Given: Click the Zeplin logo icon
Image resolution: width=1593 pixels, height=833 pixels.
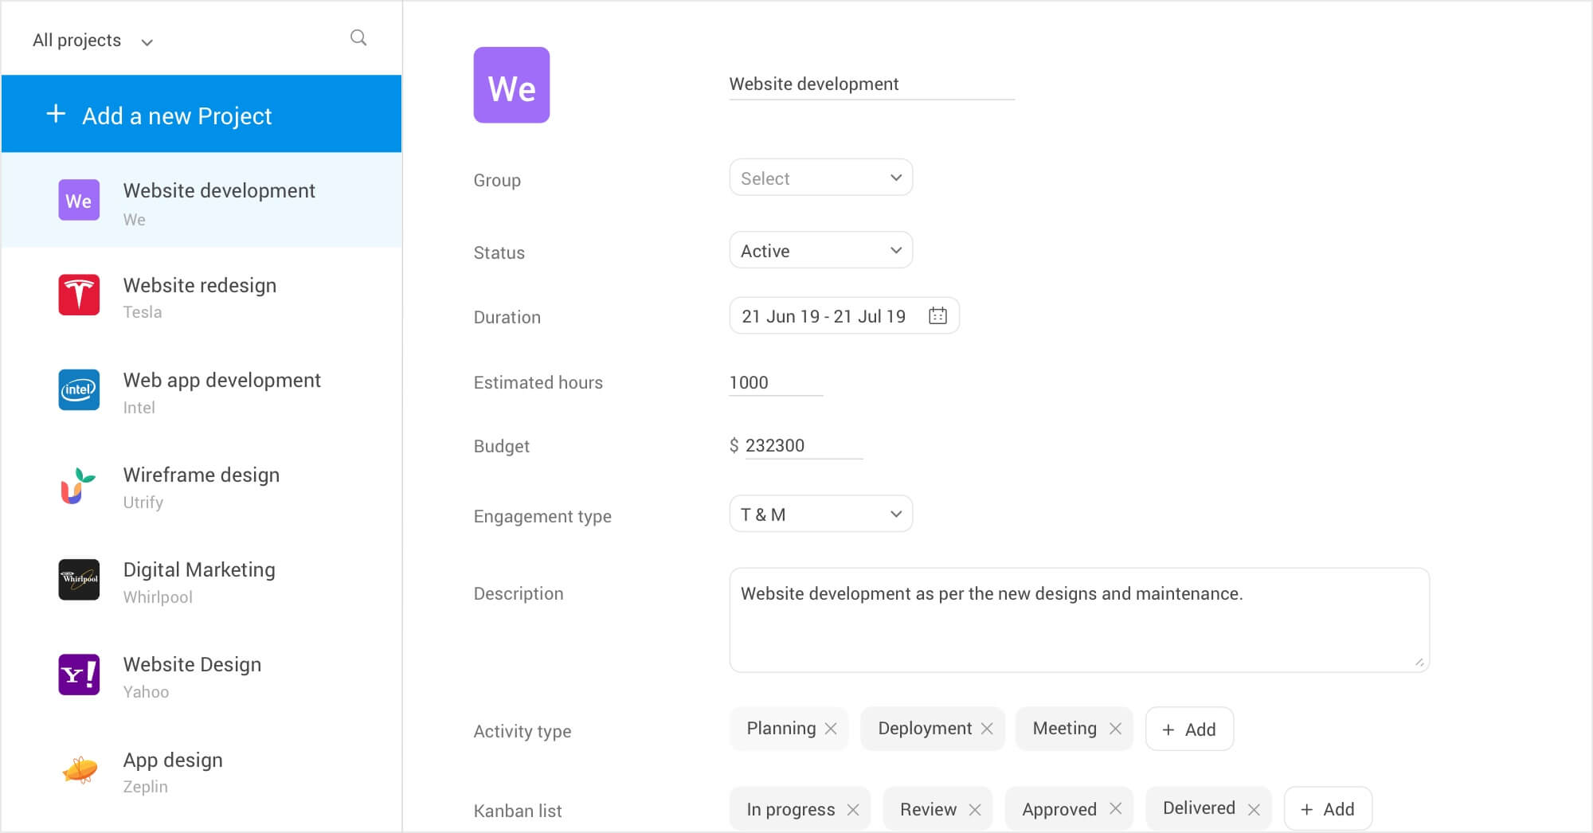Looking at the screenshot, I should 79,769.
